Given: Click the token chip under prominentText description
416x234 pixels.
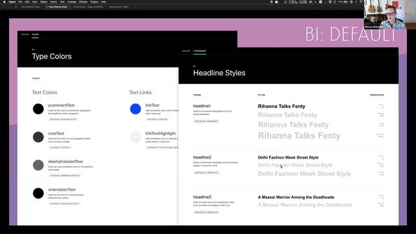Looking at the screenshot, I should (x=63, y=120).
